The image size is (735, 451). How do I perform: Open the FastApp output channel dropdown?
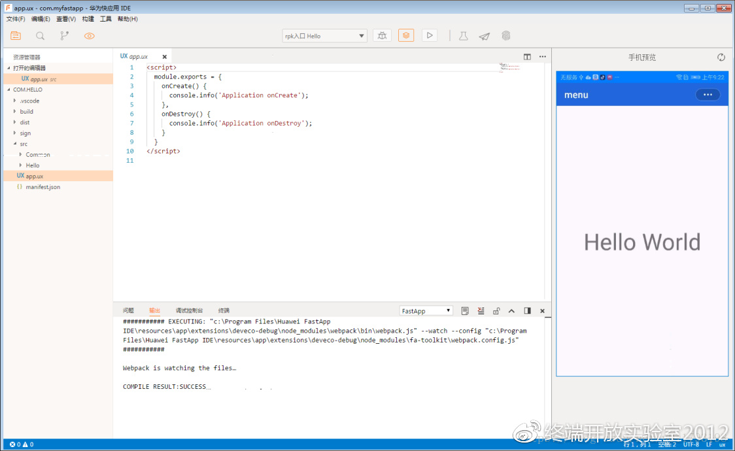pyautogui.click(x=426, y=311)
